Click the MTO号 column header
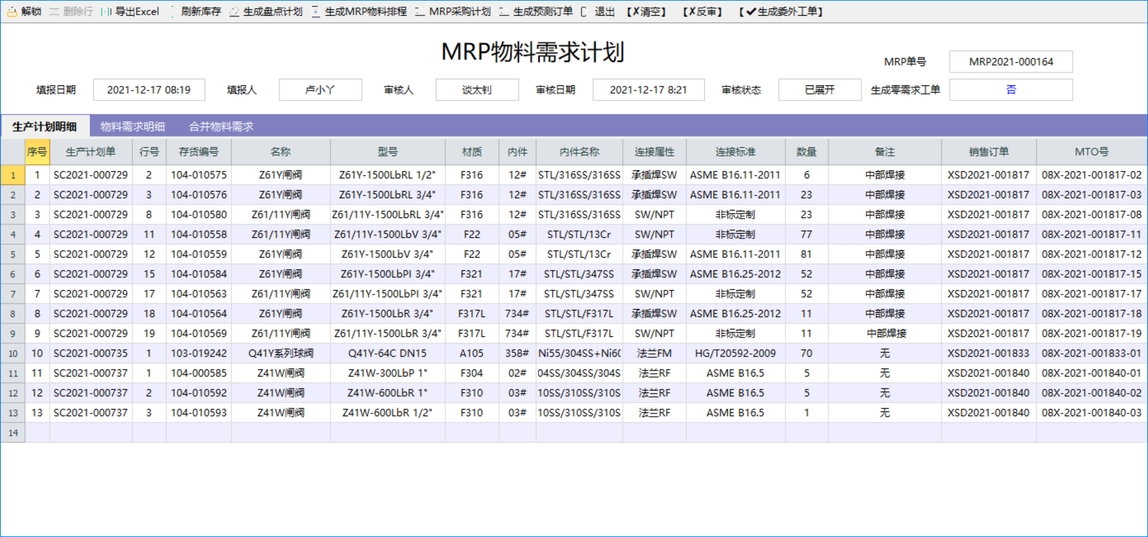This screenshot has height=537, width=1148. 1092,152
